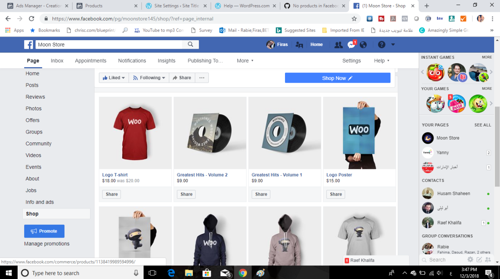Open the account menu dropdown arrow
The height and width of the screenshot is (279, 500).
pos(393,45)
